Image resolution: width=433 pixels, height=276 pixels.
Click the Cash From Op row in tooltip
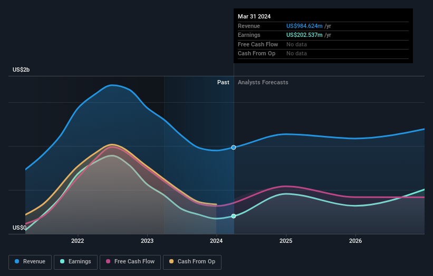pyautogui.click(x=323, y=54)
